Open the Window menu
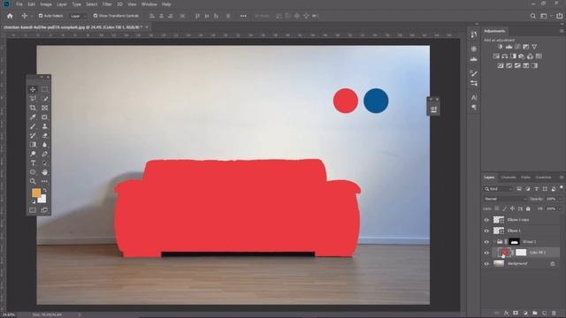The width and height of the screenshot is (566, 318). [x=149, y=4]
